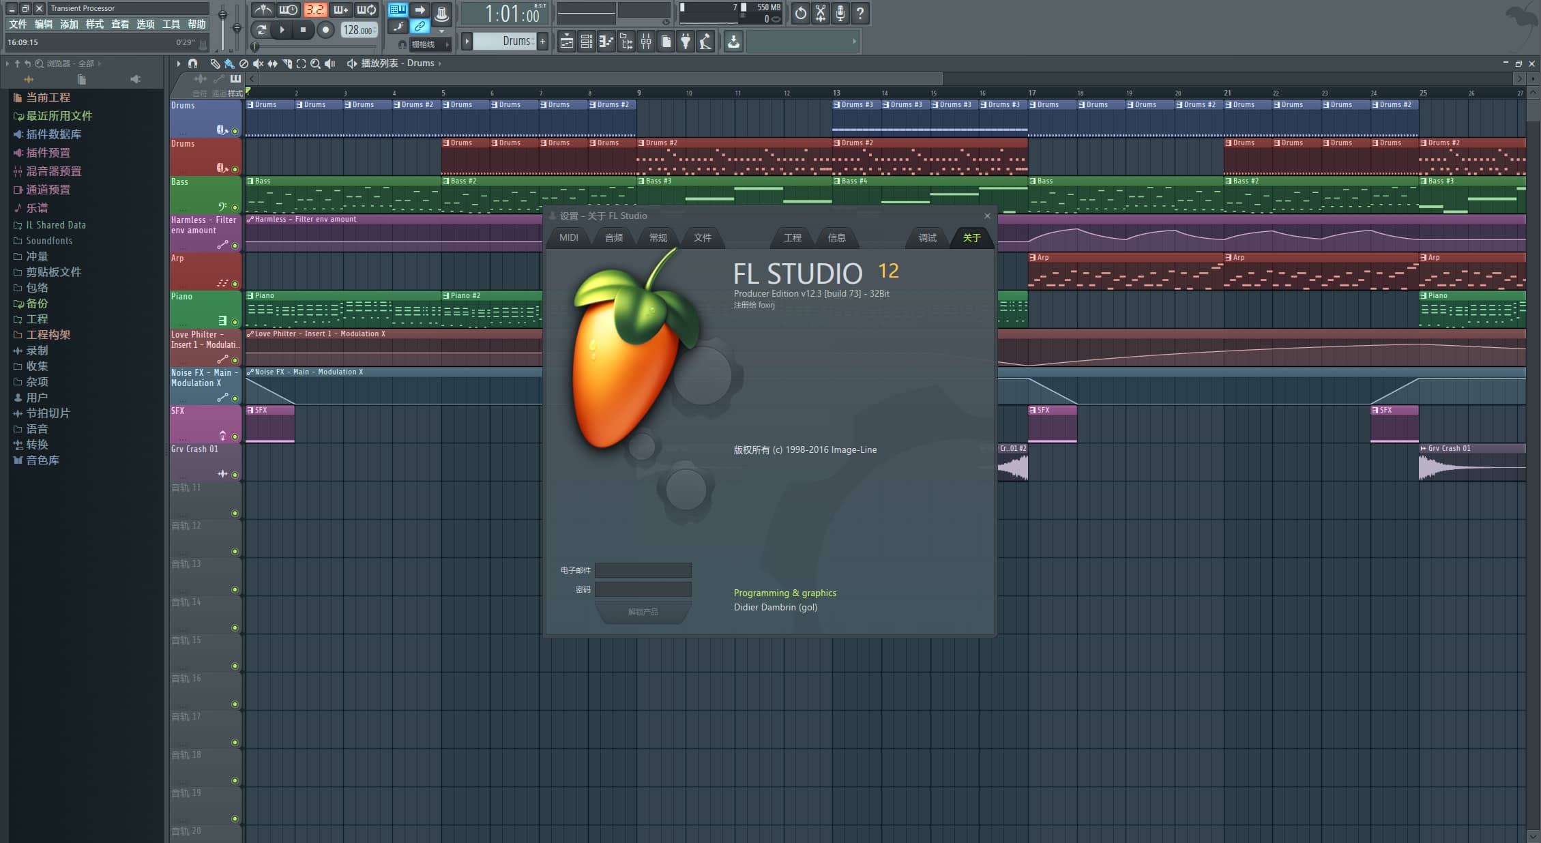The image size is (1541, 843).
Task: Click the typing keyboard to piano icon
Action: [x=398, y=10]
